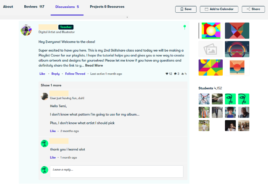This screenshot has height=190, width=268.
Task: Click the followers people icon
Action: [x=183, y=74]
